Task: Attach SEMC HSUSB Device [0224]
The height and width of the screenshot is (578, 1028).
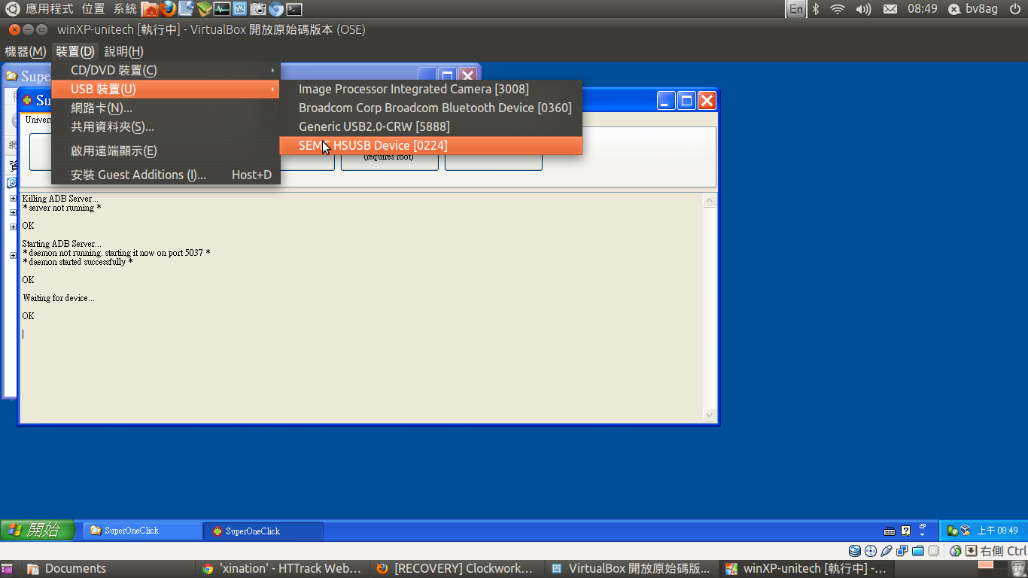Action: tap(430, 145)
